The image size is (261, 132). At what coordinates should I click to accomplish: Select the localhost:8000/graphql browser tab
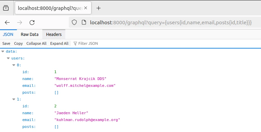point(53,8)
